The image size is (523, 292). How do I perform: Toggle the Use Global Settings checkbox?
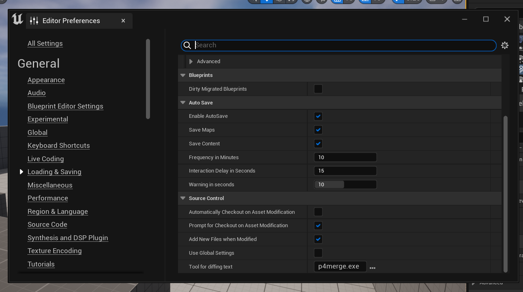(x=318, y=253)
